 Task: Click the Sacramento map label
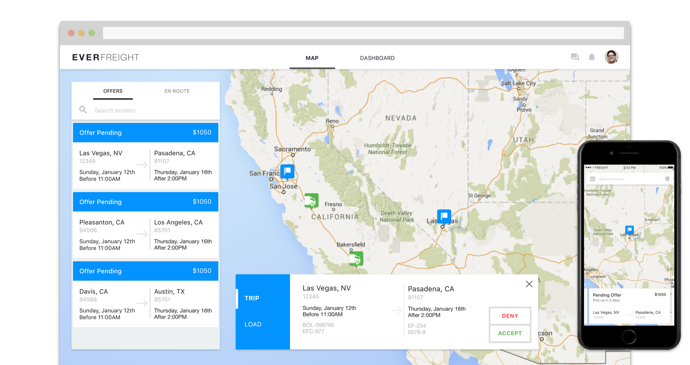292,149
